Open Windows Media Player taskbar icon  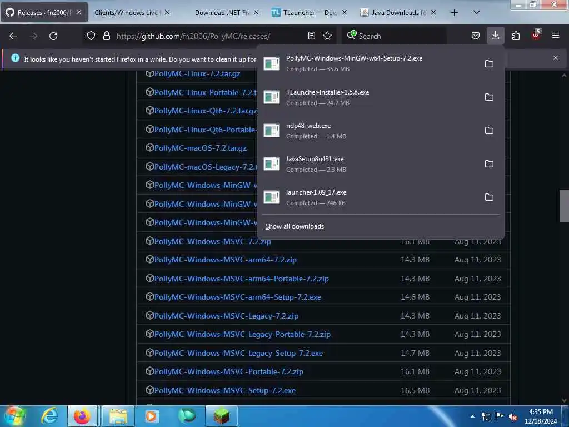point(151,416)
